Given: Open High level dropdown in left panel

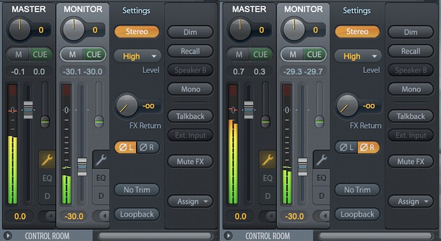Looking at the screenshot, I should click(137, 56).
